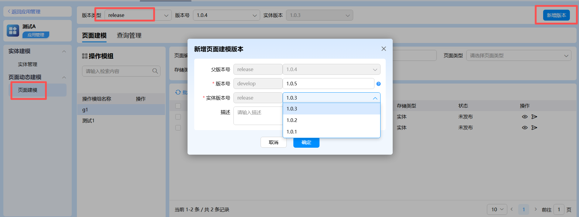The width and height of the screenshot is (579, 217).
Task: Open 实体管理 in the sidebar
Action: [28, 64]
